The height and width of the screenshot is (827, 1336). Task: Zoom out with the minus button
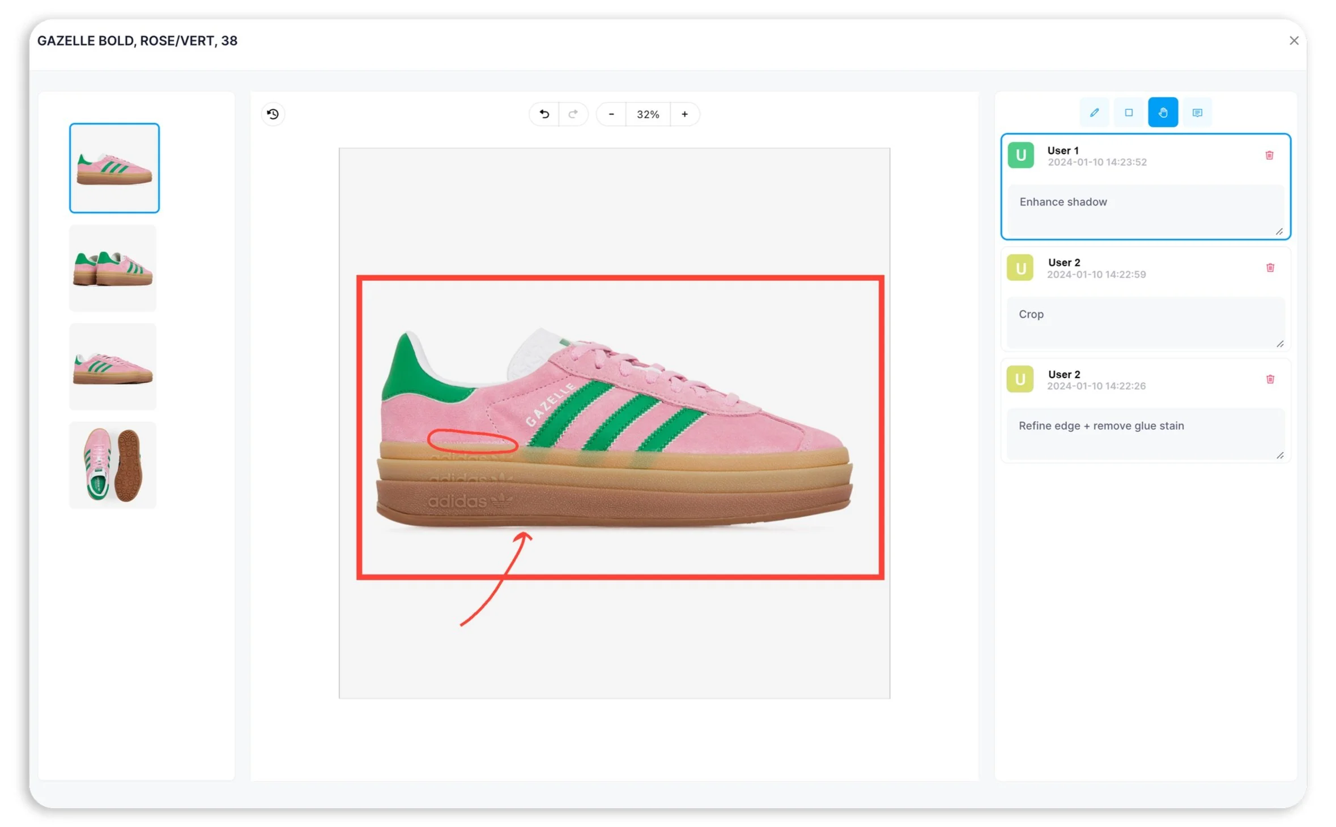click(x=611, y=114)
